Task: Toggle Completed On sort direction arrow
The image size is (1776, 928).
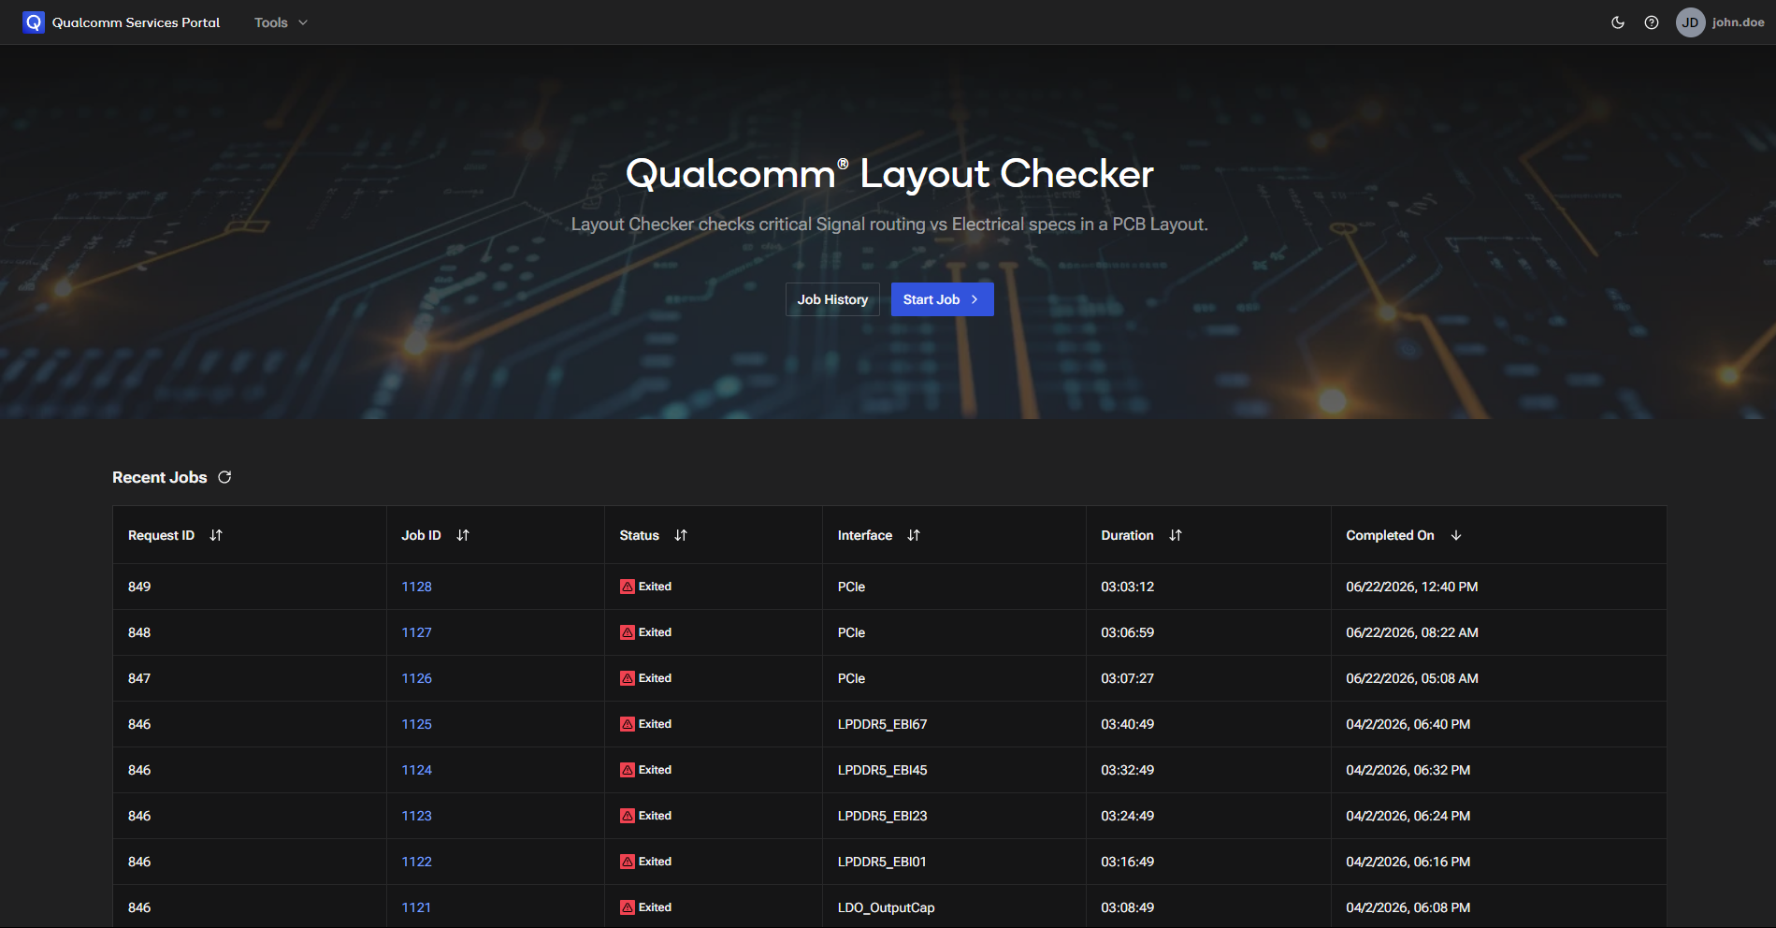Action: pos(1456,535)
